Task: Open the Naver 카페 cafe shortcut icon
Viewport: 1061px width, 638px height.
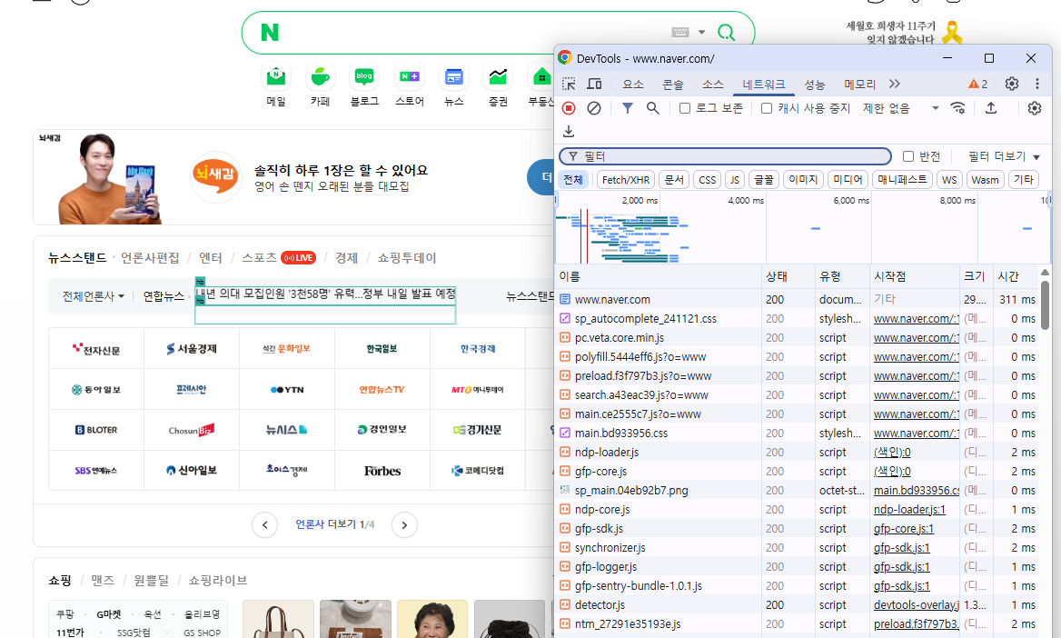Action: pos(320,77)
